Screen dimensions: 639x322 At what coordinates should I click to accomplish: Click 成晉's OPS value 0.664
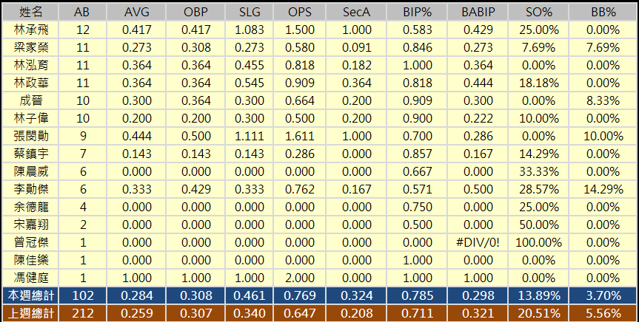click(300, 101)
